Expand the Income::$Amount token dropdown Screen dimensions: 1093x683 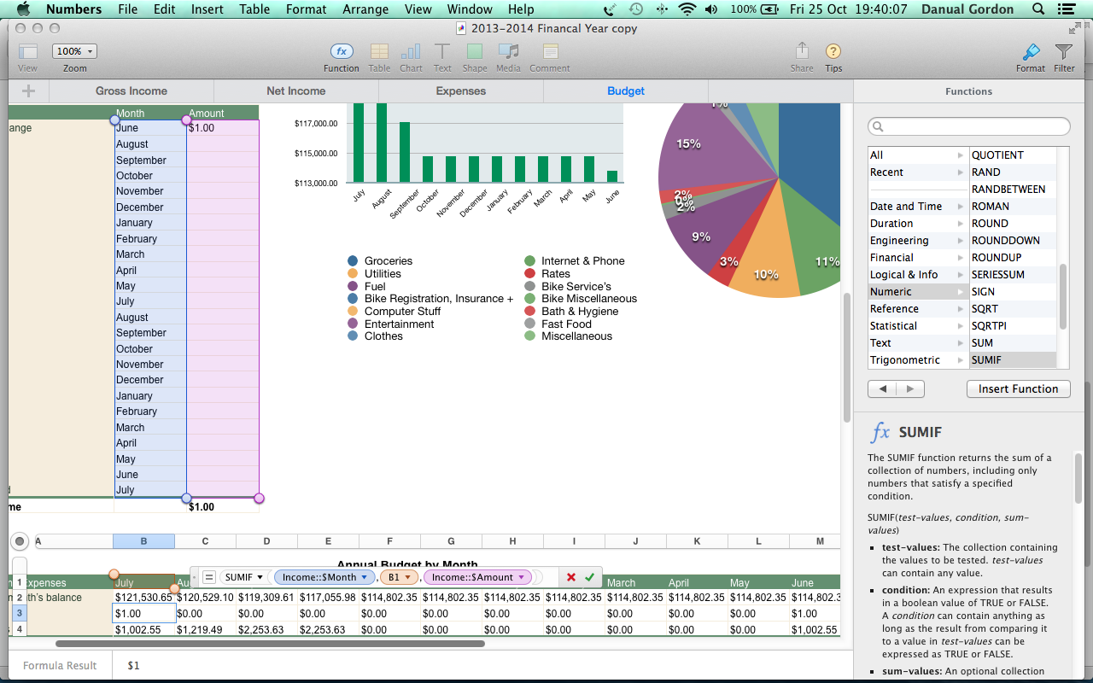(521, 578)
